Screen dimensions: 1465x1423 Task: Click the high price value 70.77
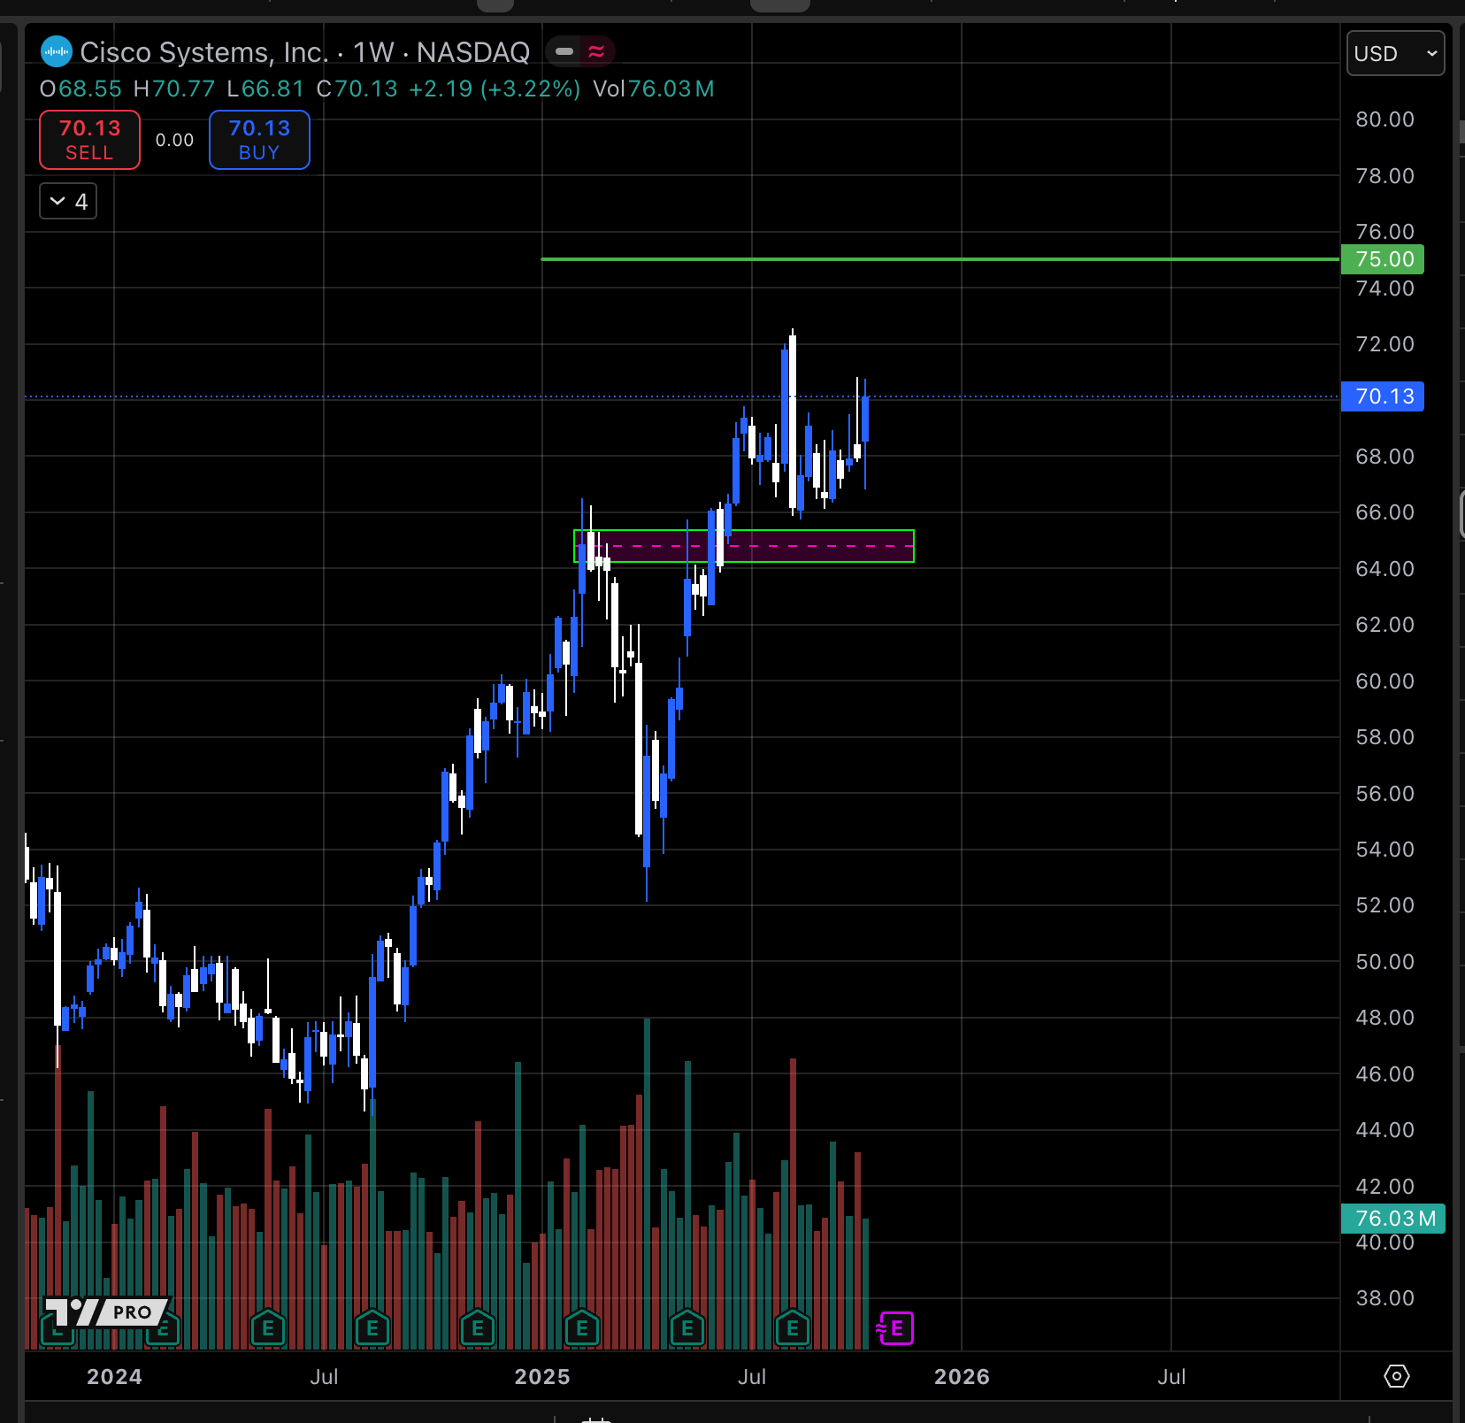(183, 88)
